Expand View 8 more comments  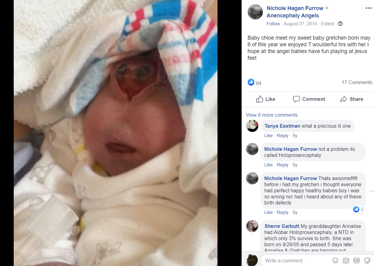(x=272, y=115)
